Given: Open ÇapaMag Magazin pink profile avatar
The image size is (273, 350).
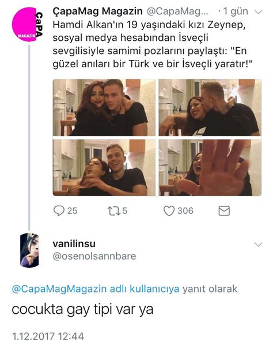Looking at the screenshot, I should point(27,24).
